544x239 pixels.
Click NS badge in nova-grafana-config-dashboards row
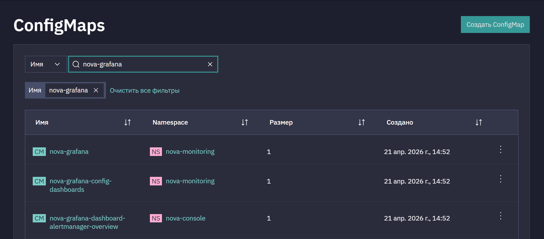click(x=156, y=181)
